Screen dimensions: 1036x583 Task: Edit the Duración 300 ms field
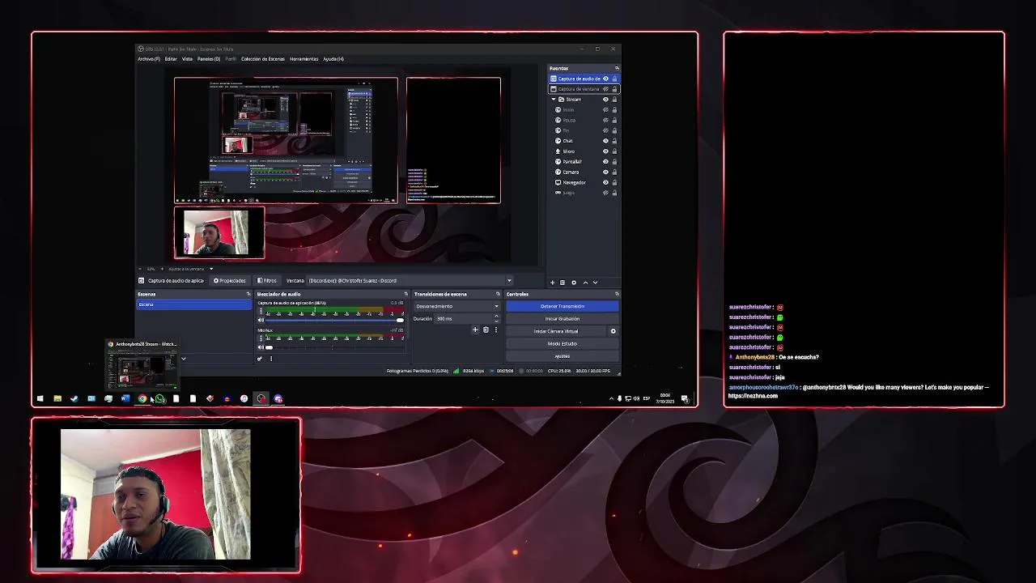pyautogui.click(x=467, y=319)
